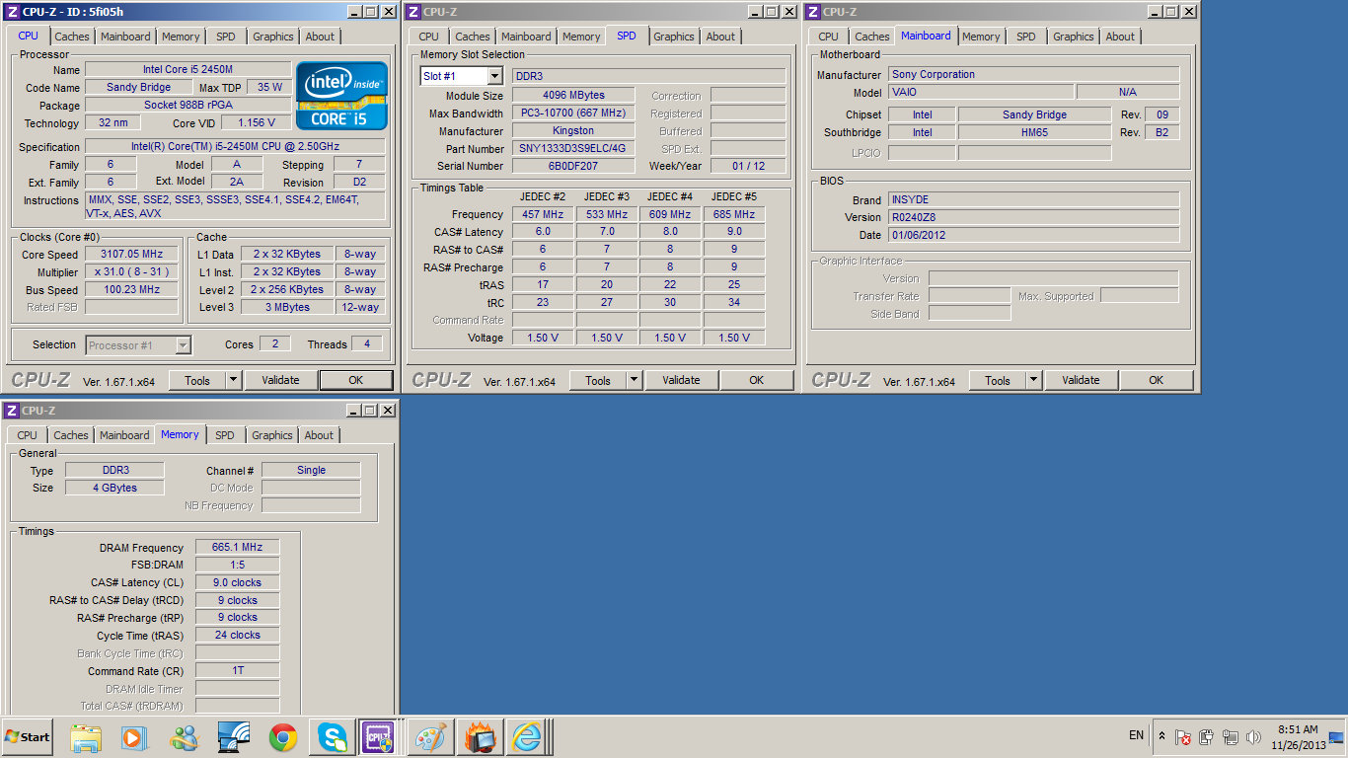Click Socket 988B rPGA package field

coord(187,105)
